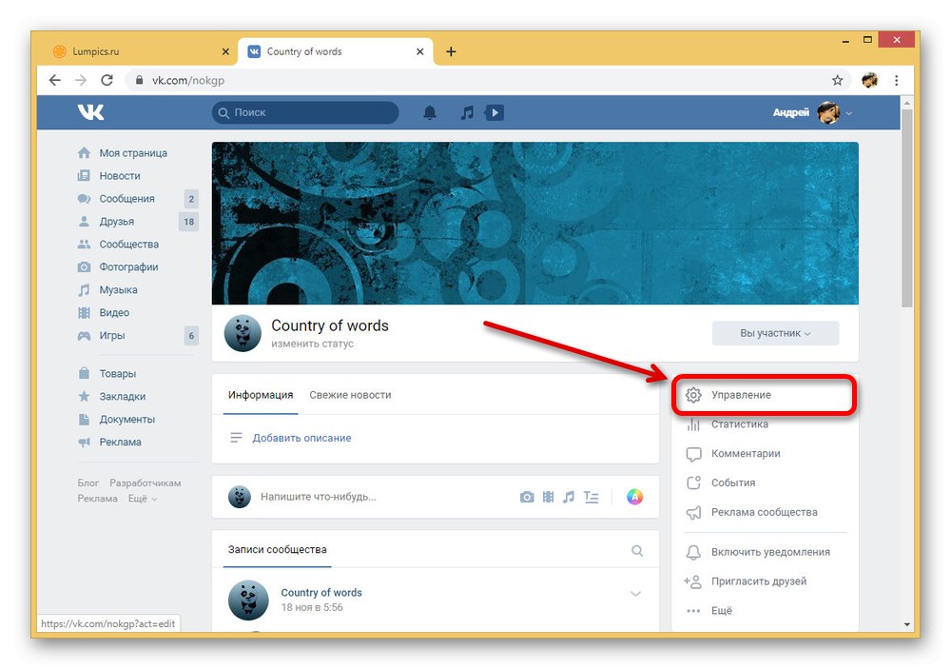Expand Ещё in community action menu

722,611
